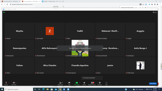Click share page icon in address bar
Image resolution: width=162 pixels, height=91 pixels.
[x=143, y=5]
